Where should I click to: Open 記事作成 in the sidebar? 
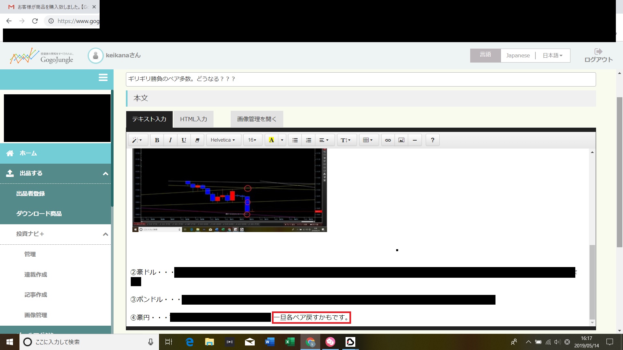click(36, 295)
